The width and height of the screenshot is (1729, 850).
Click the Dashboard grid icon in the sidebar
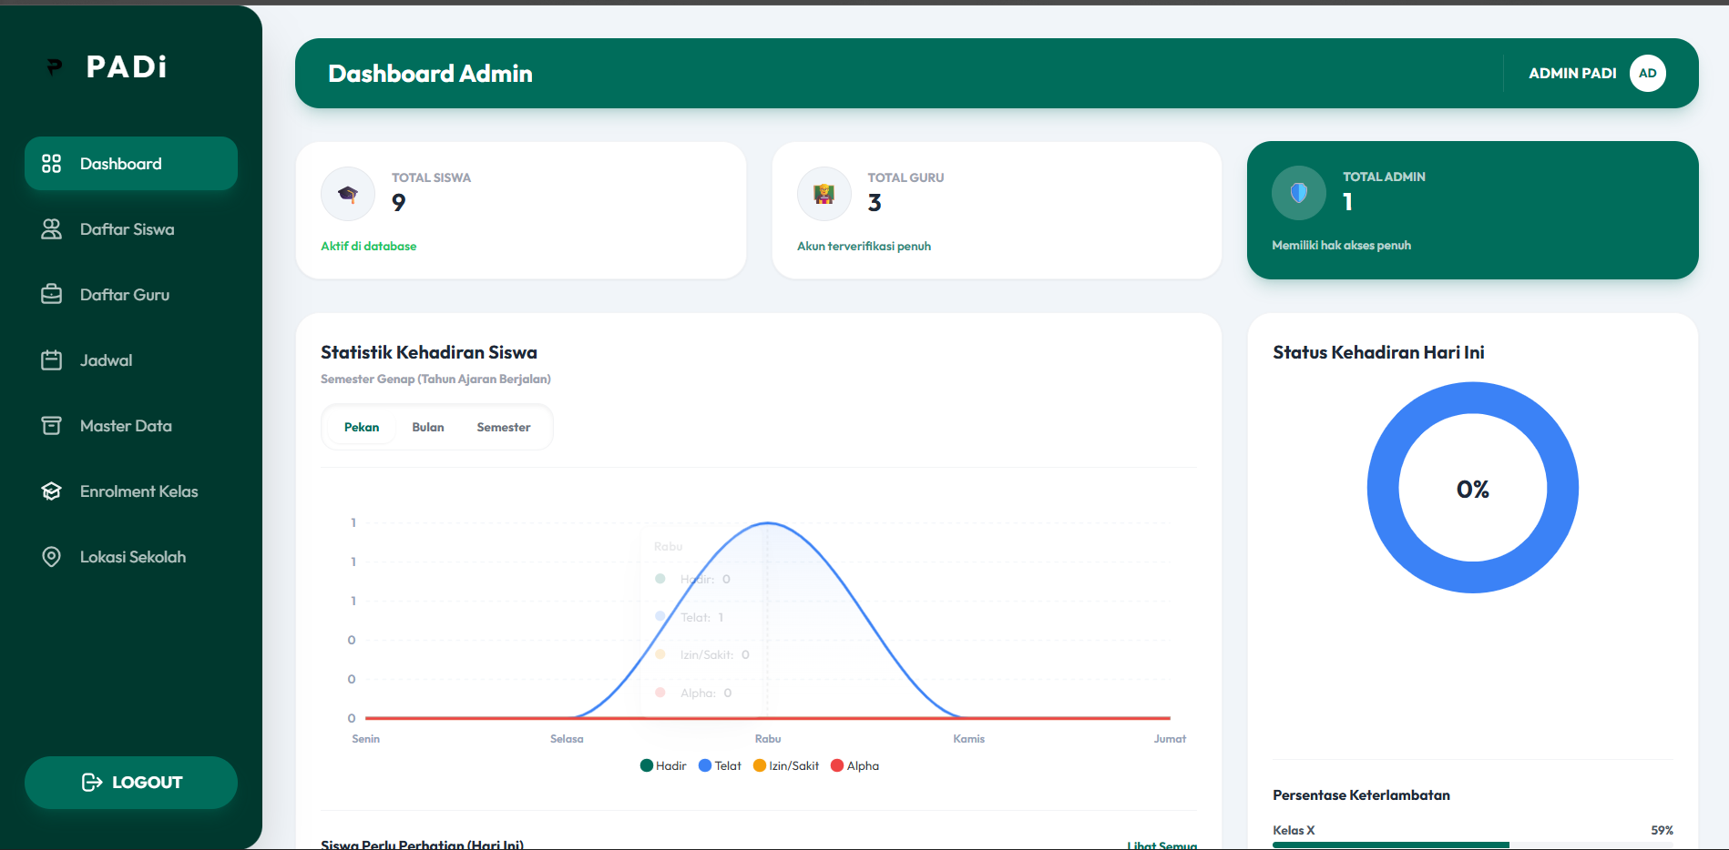(52, 164)
